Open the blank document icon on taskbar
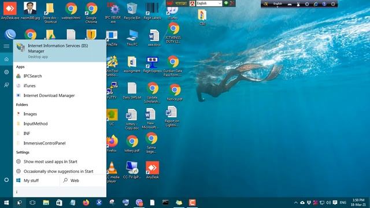 pyautogui.click(x=152, y=203)
